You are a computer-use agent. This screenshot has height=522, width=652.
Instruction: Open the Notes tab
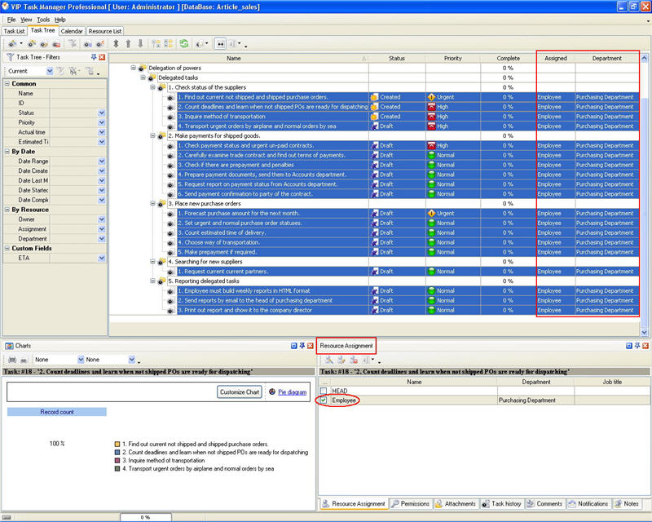(x=627, y=504)
